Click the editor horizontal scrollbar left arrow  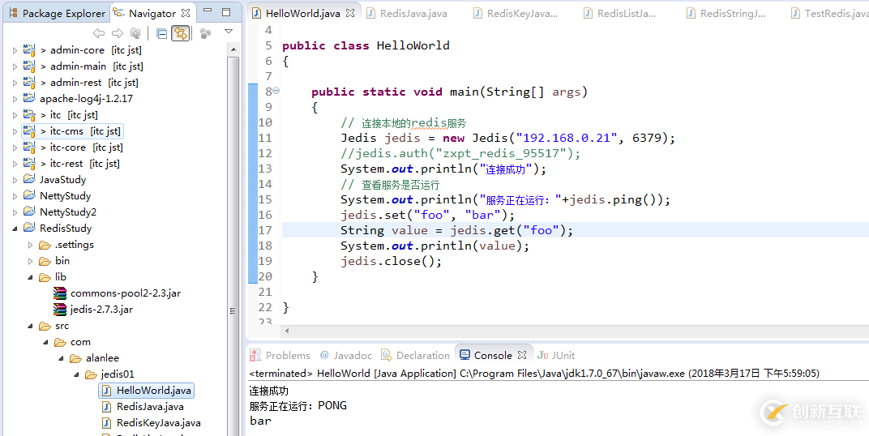pos(286,331)
